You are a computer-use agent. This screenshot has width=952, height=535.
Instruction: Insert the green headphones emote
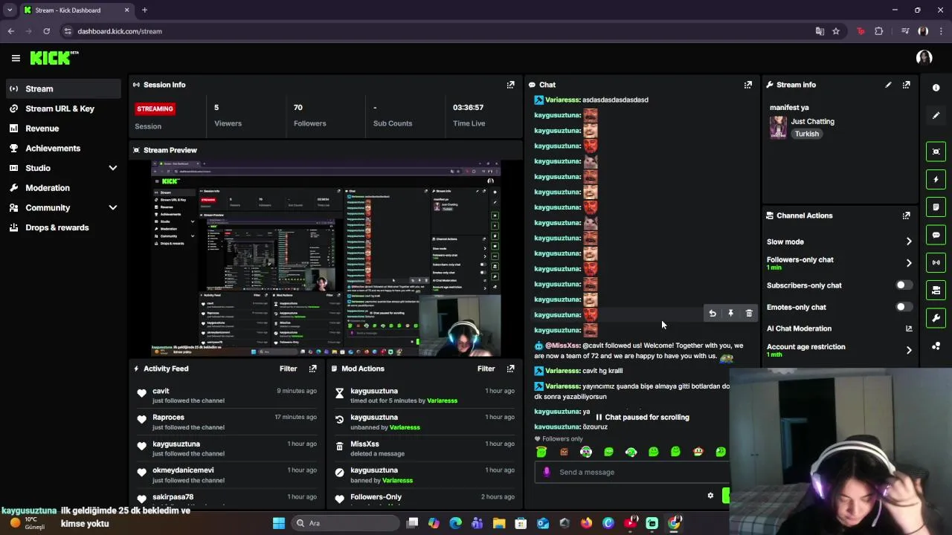click(631, 452)
